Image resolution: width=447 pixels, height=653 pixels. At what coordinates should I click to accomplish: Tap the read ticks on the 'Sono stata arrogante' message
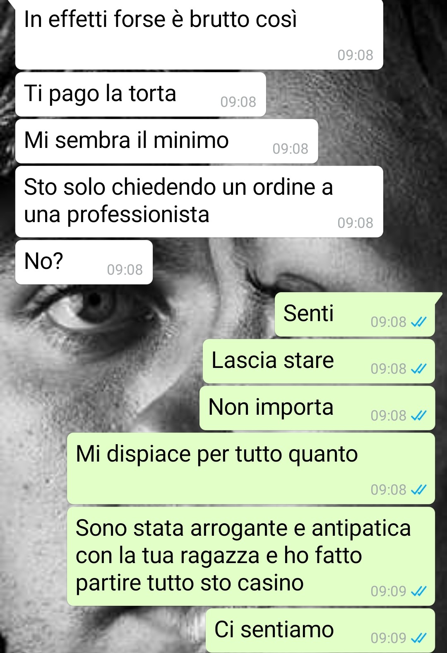pyautogui.click(x=418, y=591)
